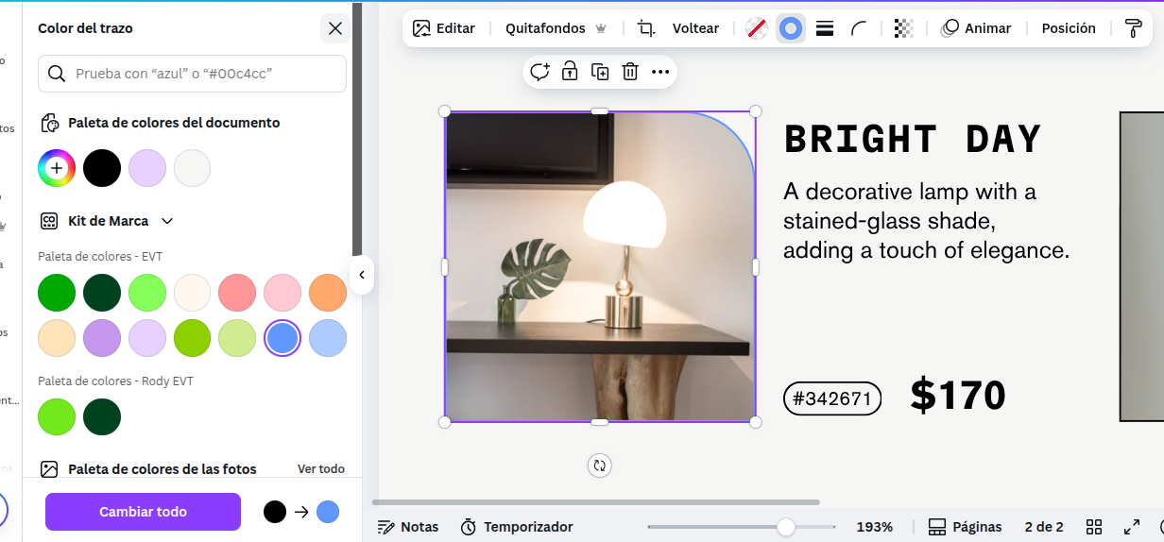Delete the selected image with trash icon
The width and height of the screenshot is (1164, 542).
click(x=630, y=72)
